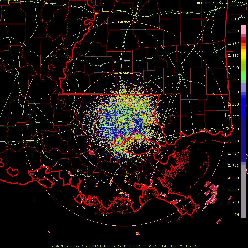The height and width of the screenshot is (248, 248).
Task: Click the DCC label above the color scale
Action: click(242, 16)
